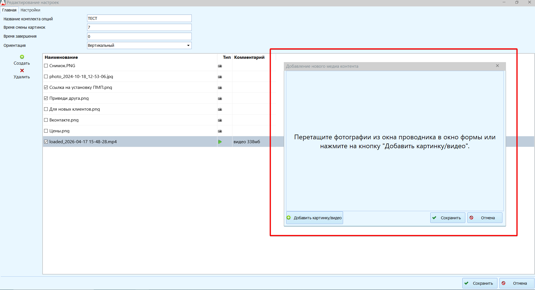535x290 pixels.
Task: Click camera icon in Вконтакте.png row
Action: [220, 120]
